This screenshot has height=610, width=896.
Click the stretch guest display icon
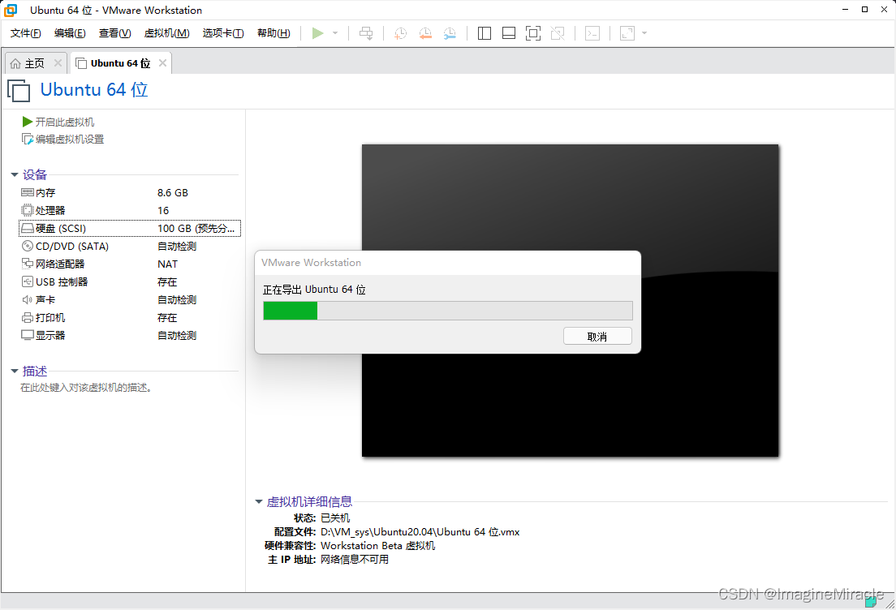pyautogui.click(x=627, y=33)
